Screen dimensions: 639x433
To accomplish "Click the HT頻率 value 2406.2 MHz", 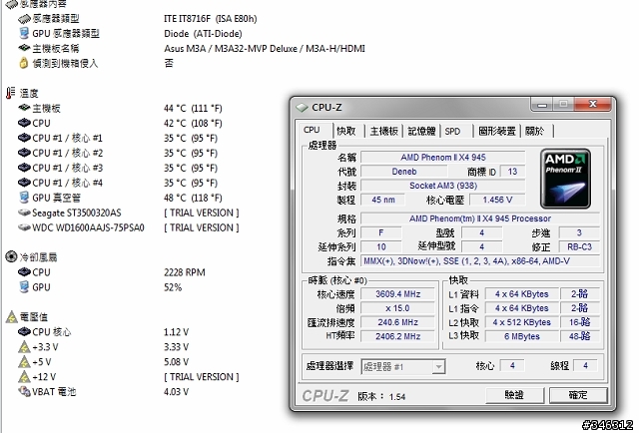I will tap(398, 336).
